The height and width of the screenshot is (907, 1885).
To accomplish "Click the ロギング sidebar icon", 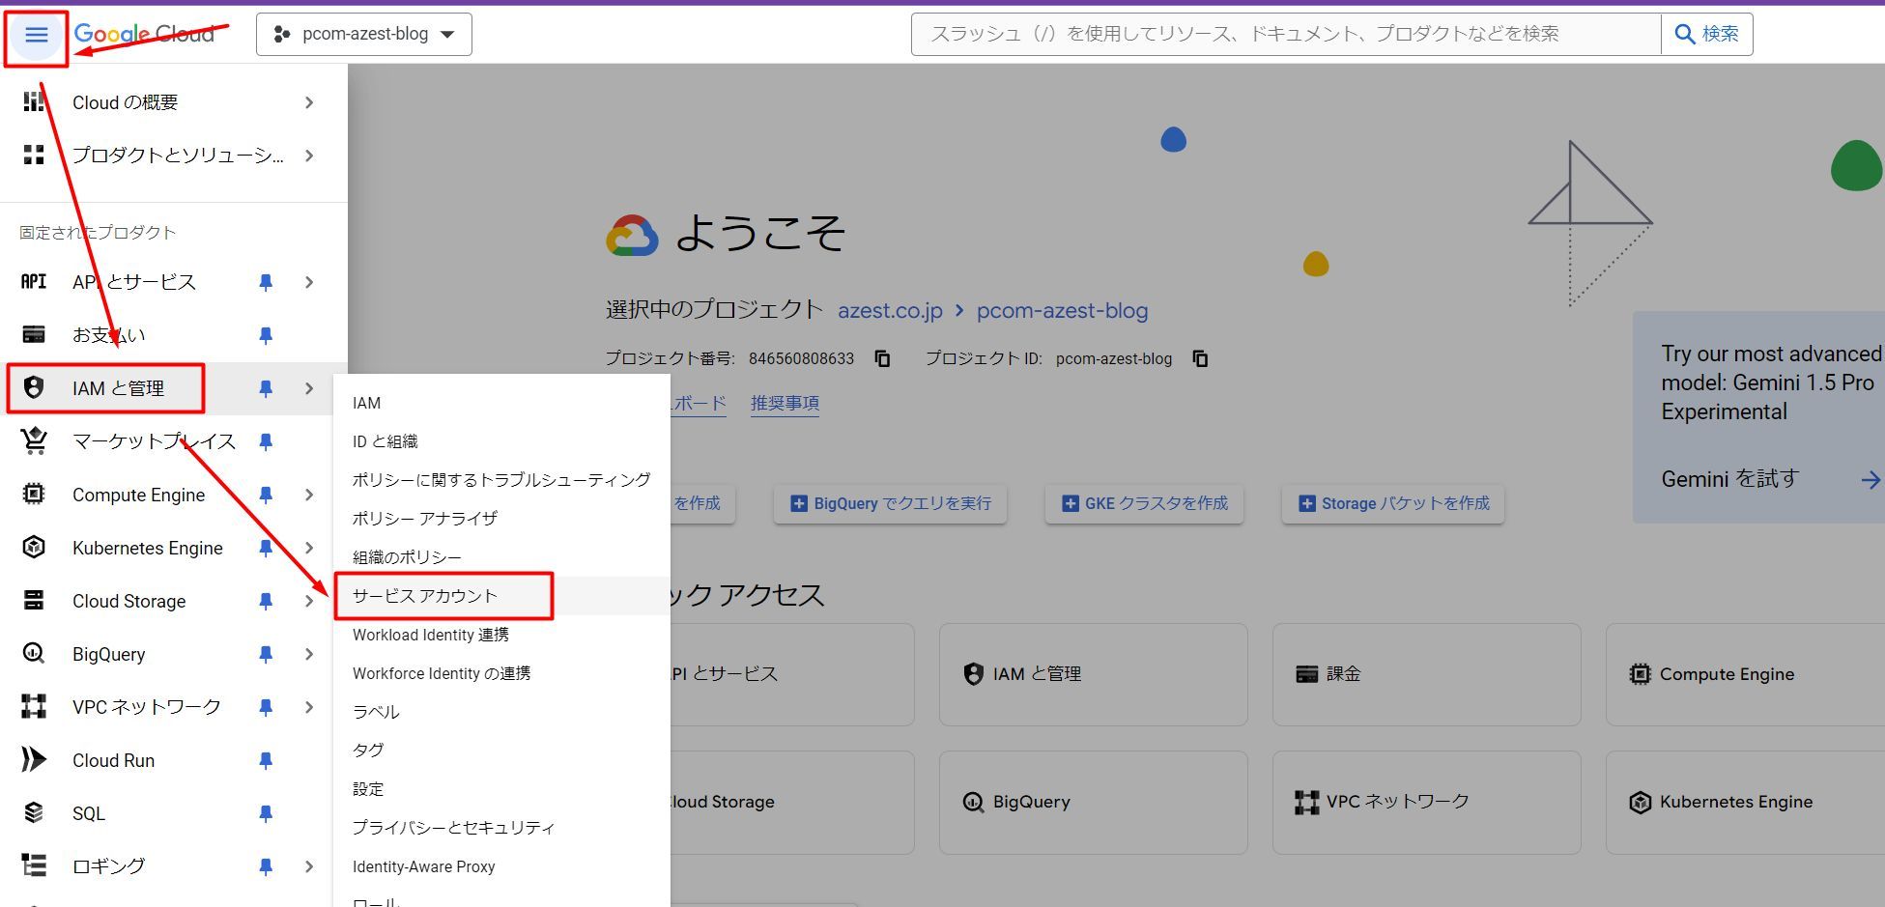I will [x=34, y=866].
